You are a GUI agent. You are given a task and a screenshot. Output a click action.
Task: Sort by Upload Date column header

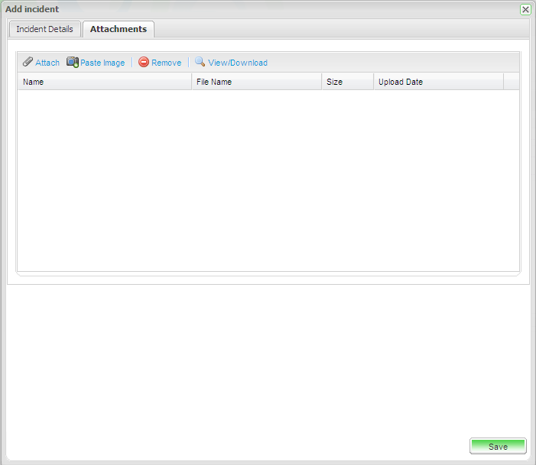click(438, 82)
